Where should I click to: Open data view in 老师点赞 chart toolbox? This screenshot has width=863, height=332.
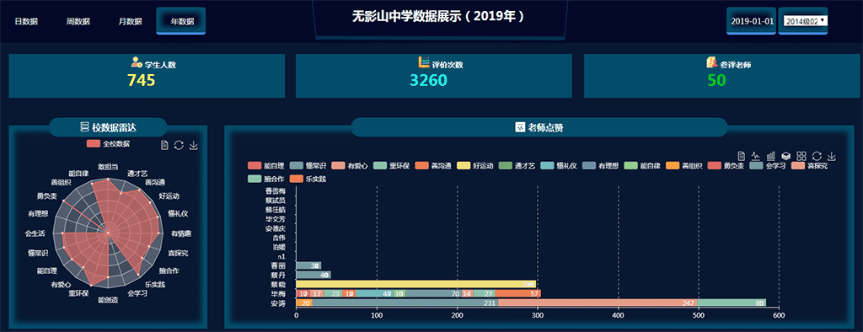[x=742, y=157]
